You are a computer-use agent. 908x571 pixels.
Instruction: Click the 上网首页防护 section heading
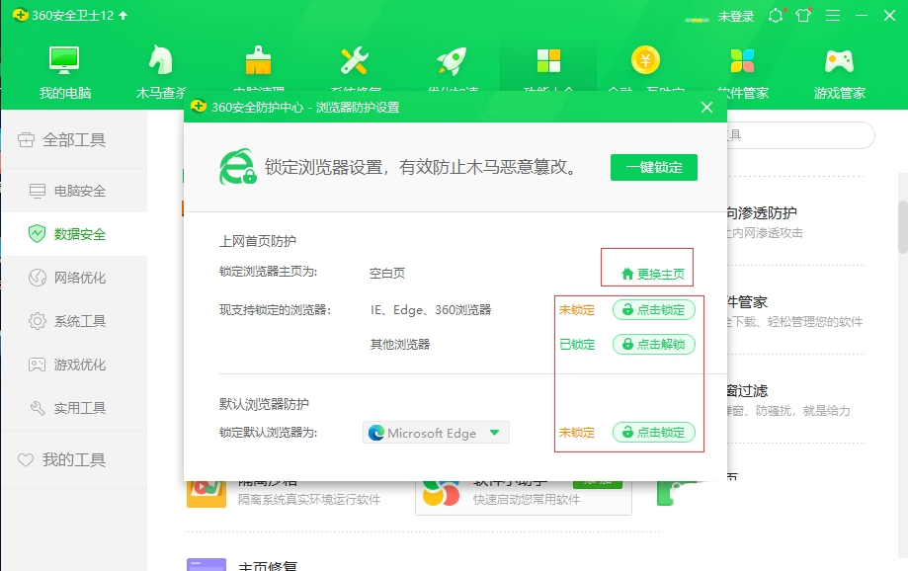coord(258,241)
